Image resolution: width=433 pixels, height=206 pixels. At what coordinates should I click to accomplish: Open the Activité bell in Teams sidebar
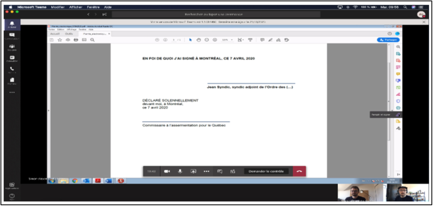pos(12,25)
